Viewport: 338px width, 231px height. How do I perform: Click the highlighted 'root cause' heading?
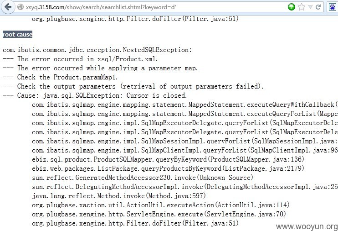(17, 34)
